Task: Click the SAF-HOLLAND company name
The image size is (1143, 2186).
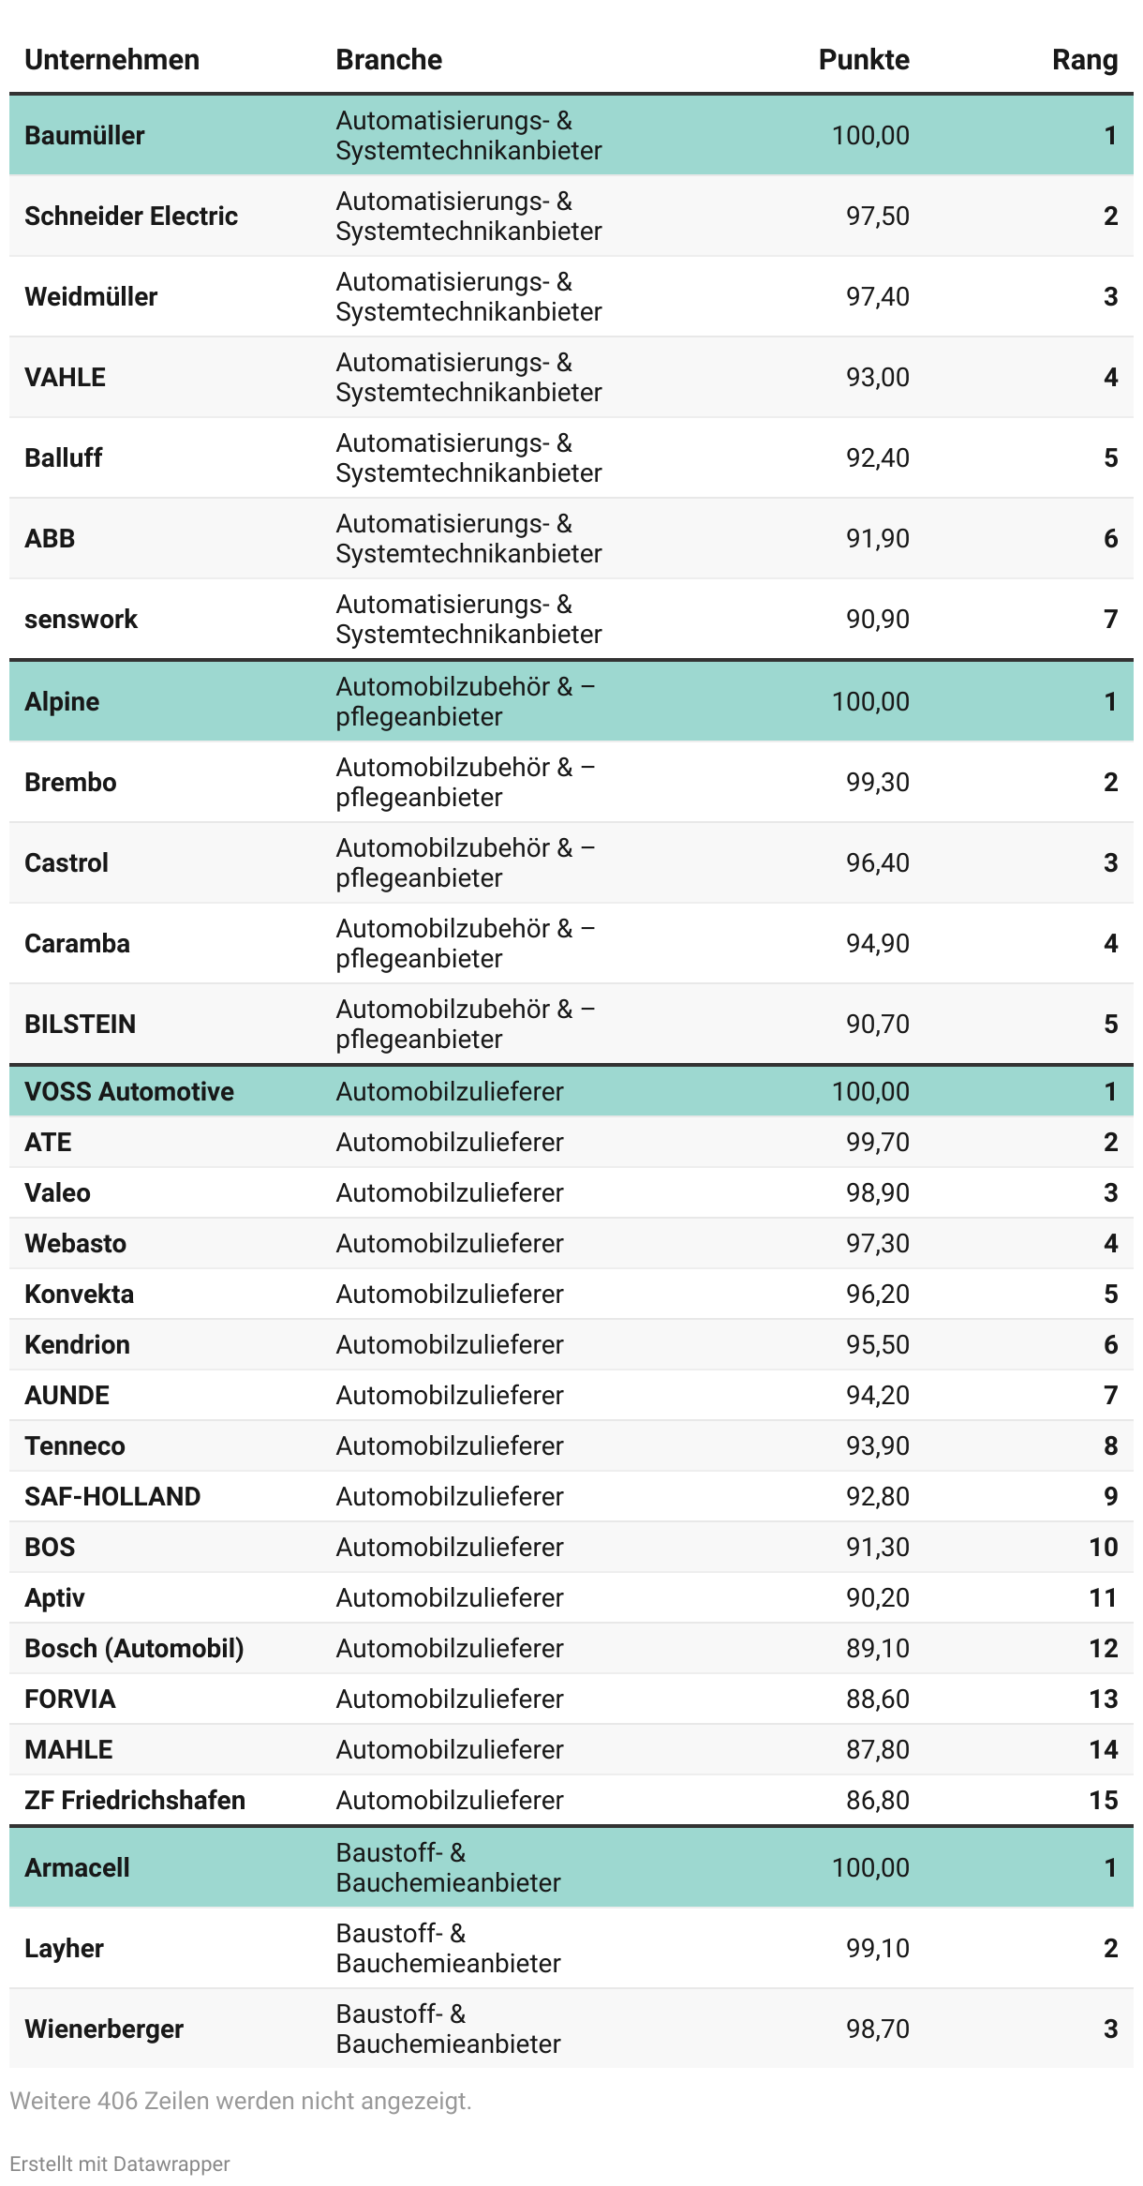Action: pyautogui.click(x=112, y=1496)
